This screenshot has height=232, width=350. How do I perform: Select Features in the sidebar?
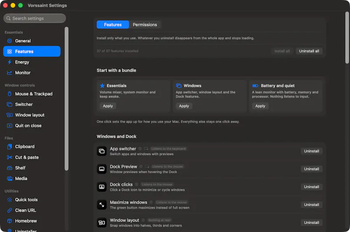[32, 51]
